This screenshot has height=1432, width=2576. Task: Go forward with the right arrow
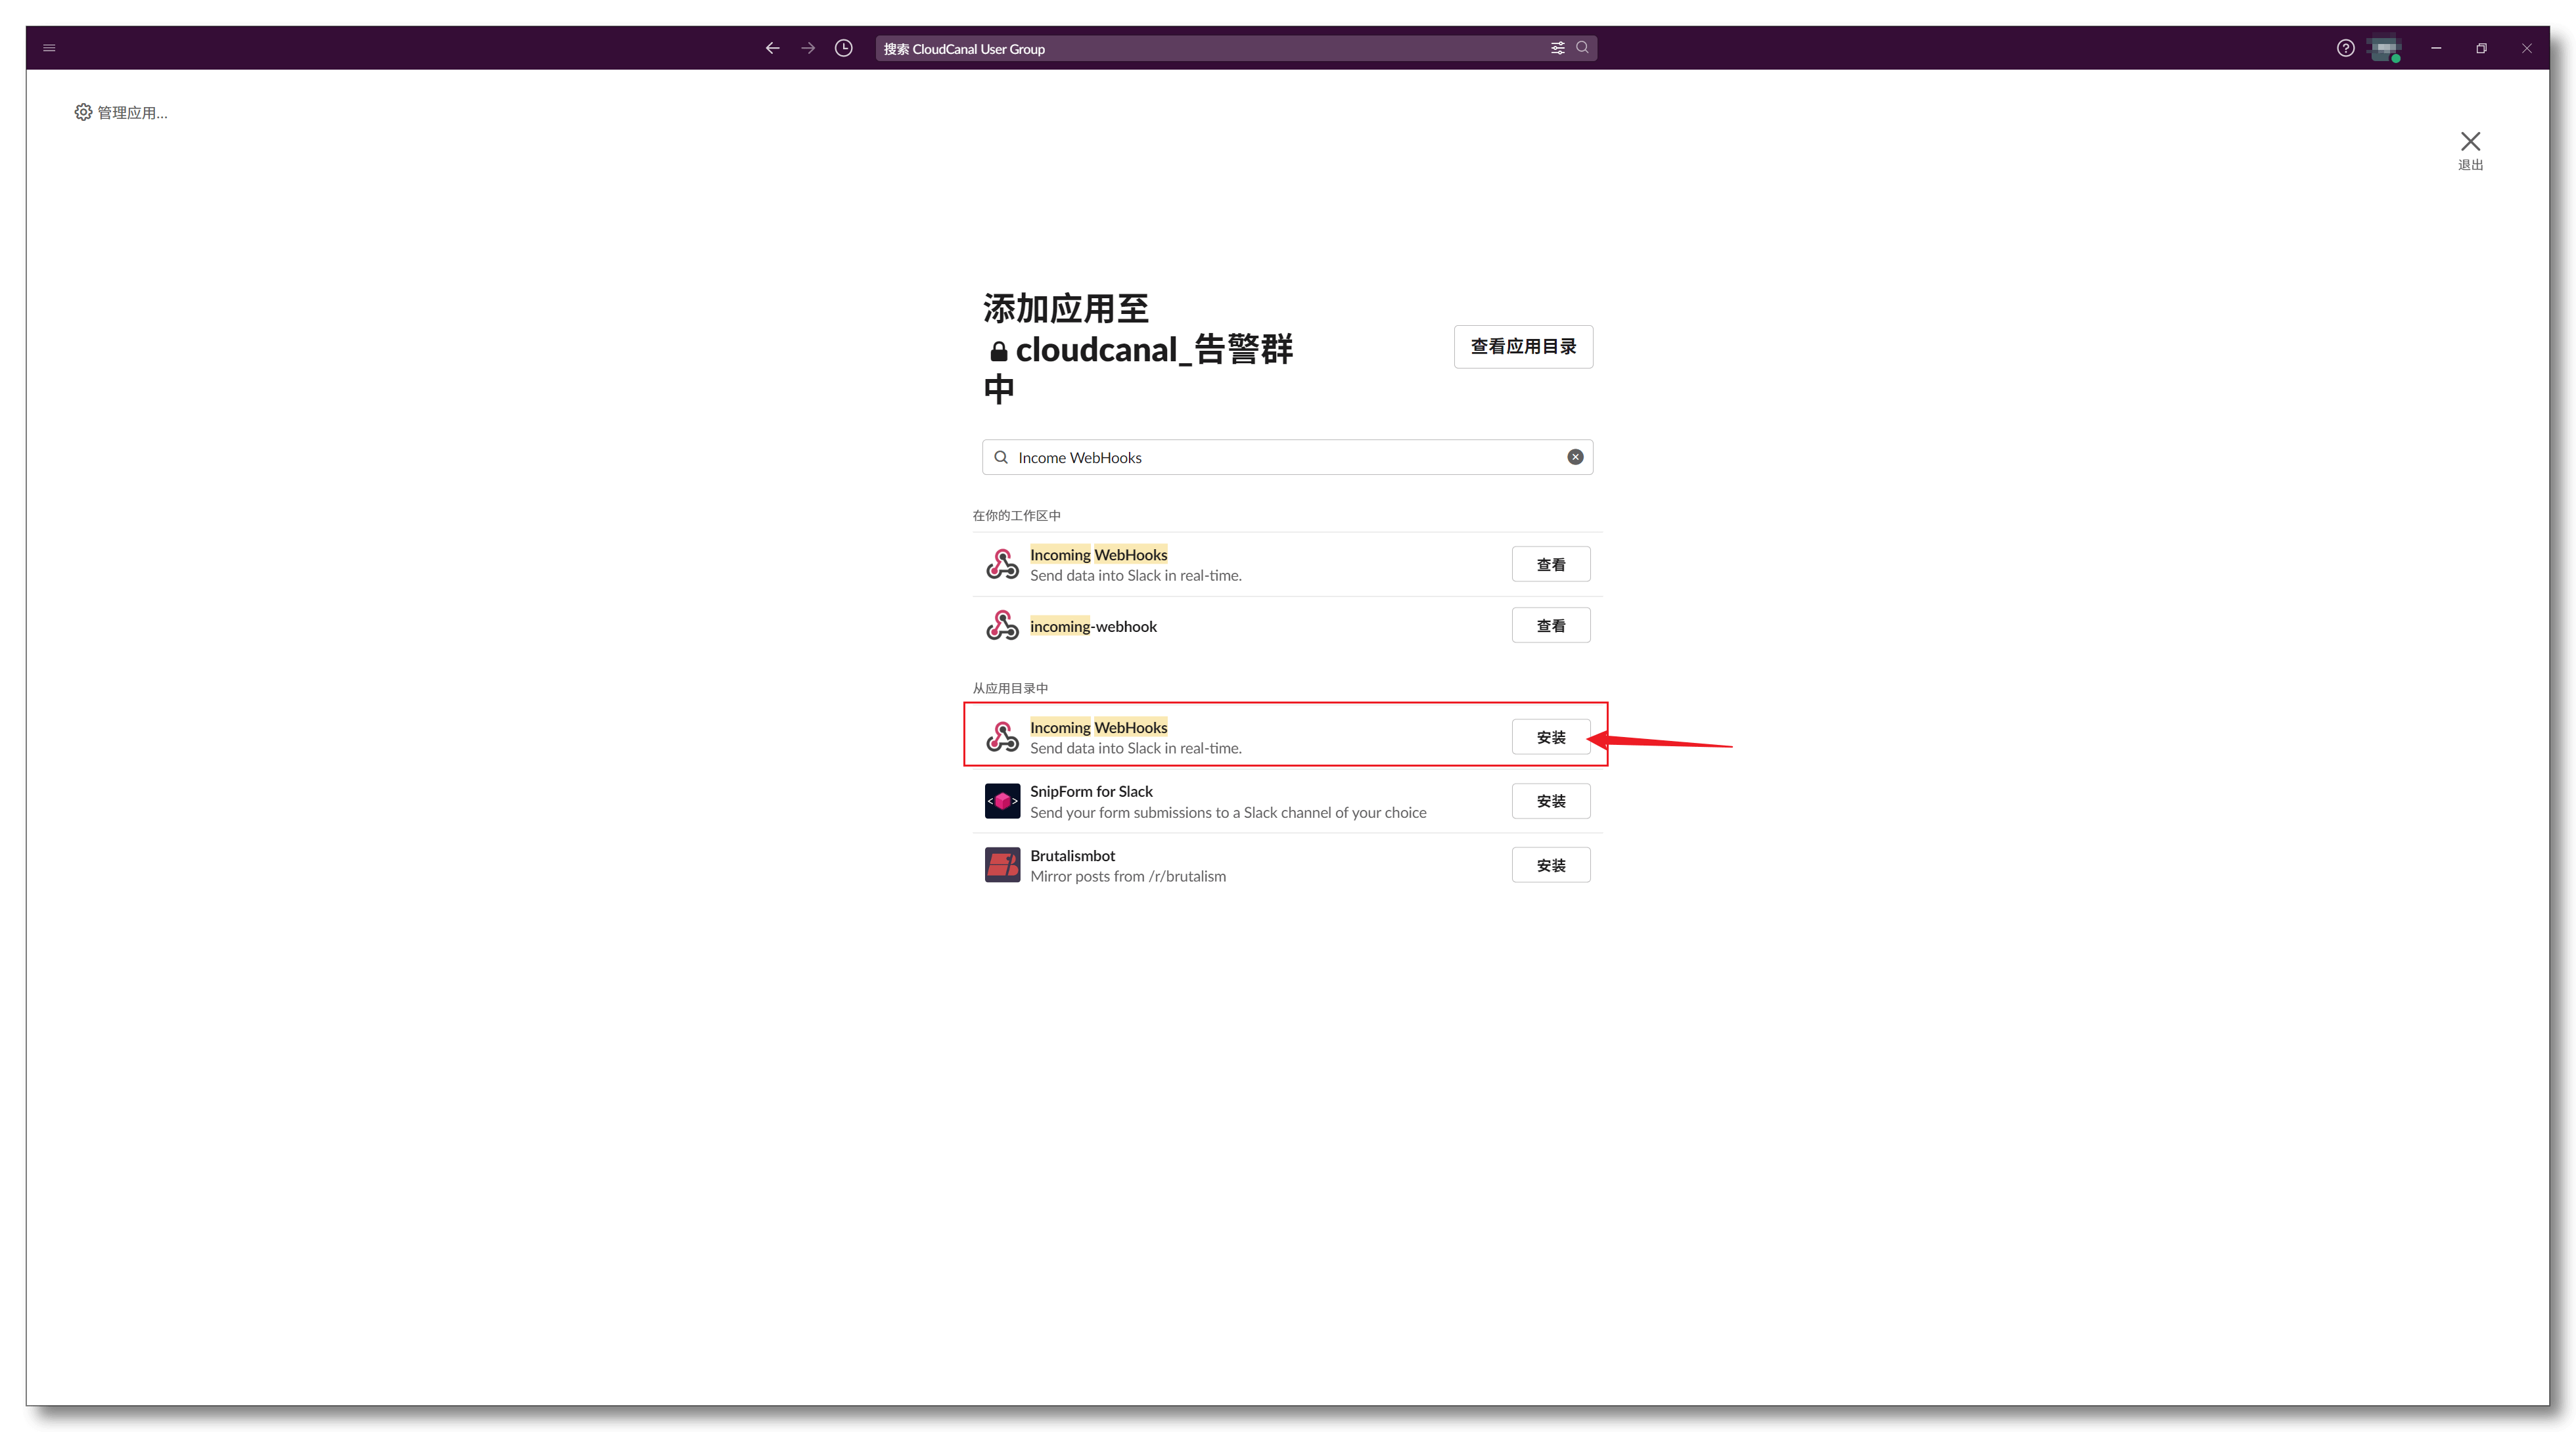tap(808, 48)
